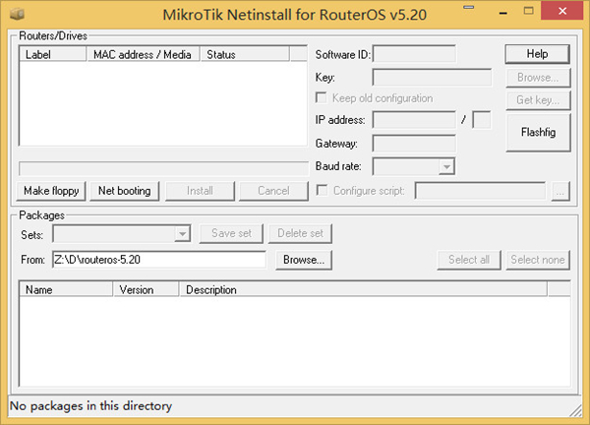Click the Netinstall app icon in title bar
This screenshot has width=590, height=425.
(x=17, y=14)
